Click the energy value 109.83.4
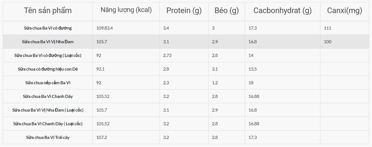Screen dimensions: 372x147 point(105,28)
